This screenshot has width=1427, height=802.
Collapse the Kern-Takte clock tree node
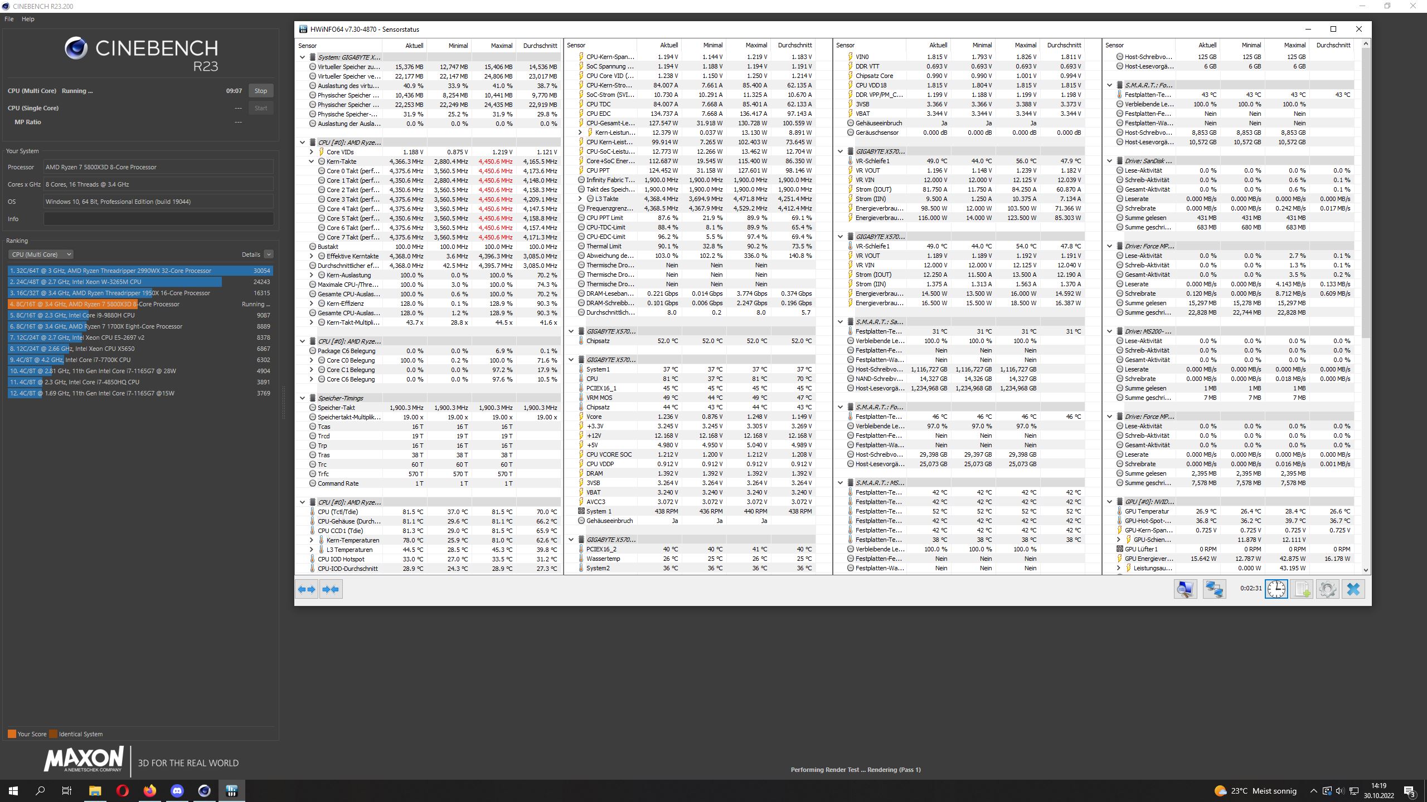(312, 162)
